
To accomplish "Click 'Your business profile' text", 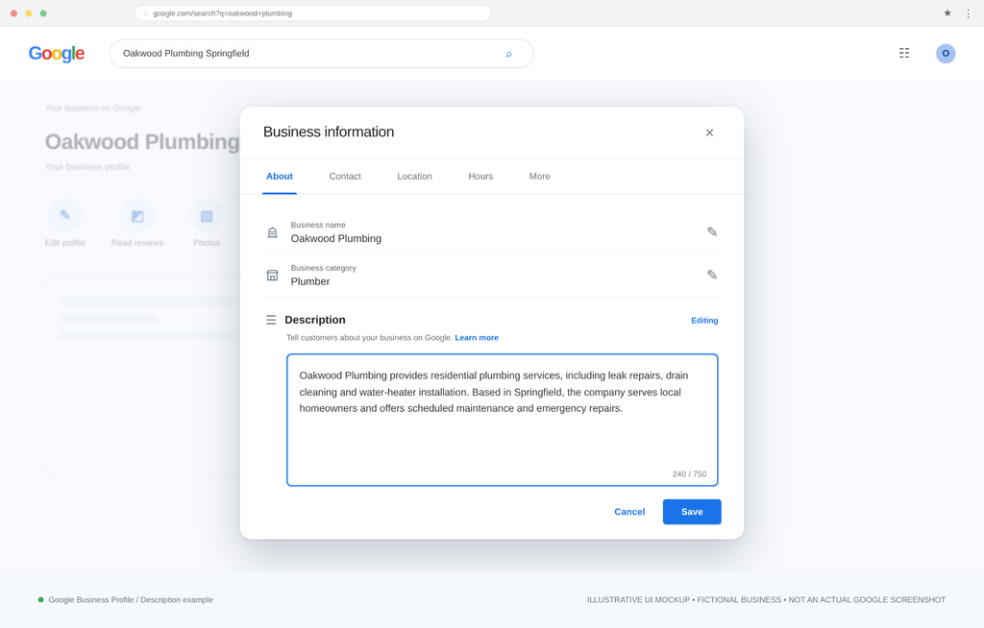I will click(87, 167).
